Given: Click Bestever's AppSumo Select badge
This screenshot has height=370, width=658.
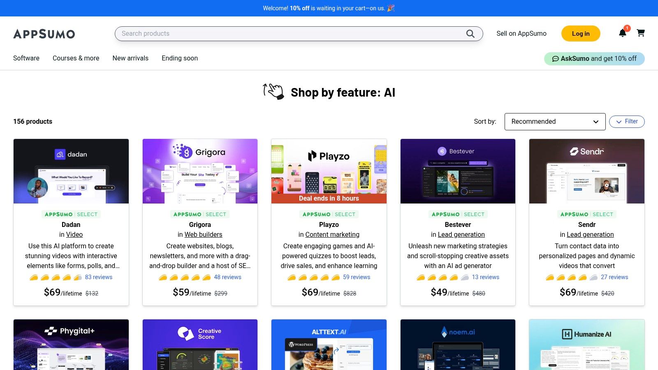Looking at the screenshot, I should 458,215.
